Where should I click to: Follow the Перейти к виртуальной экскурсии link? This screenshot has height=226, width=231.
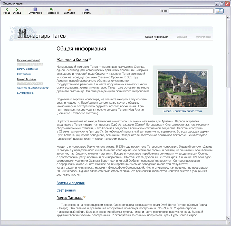(x=182, y=111)
